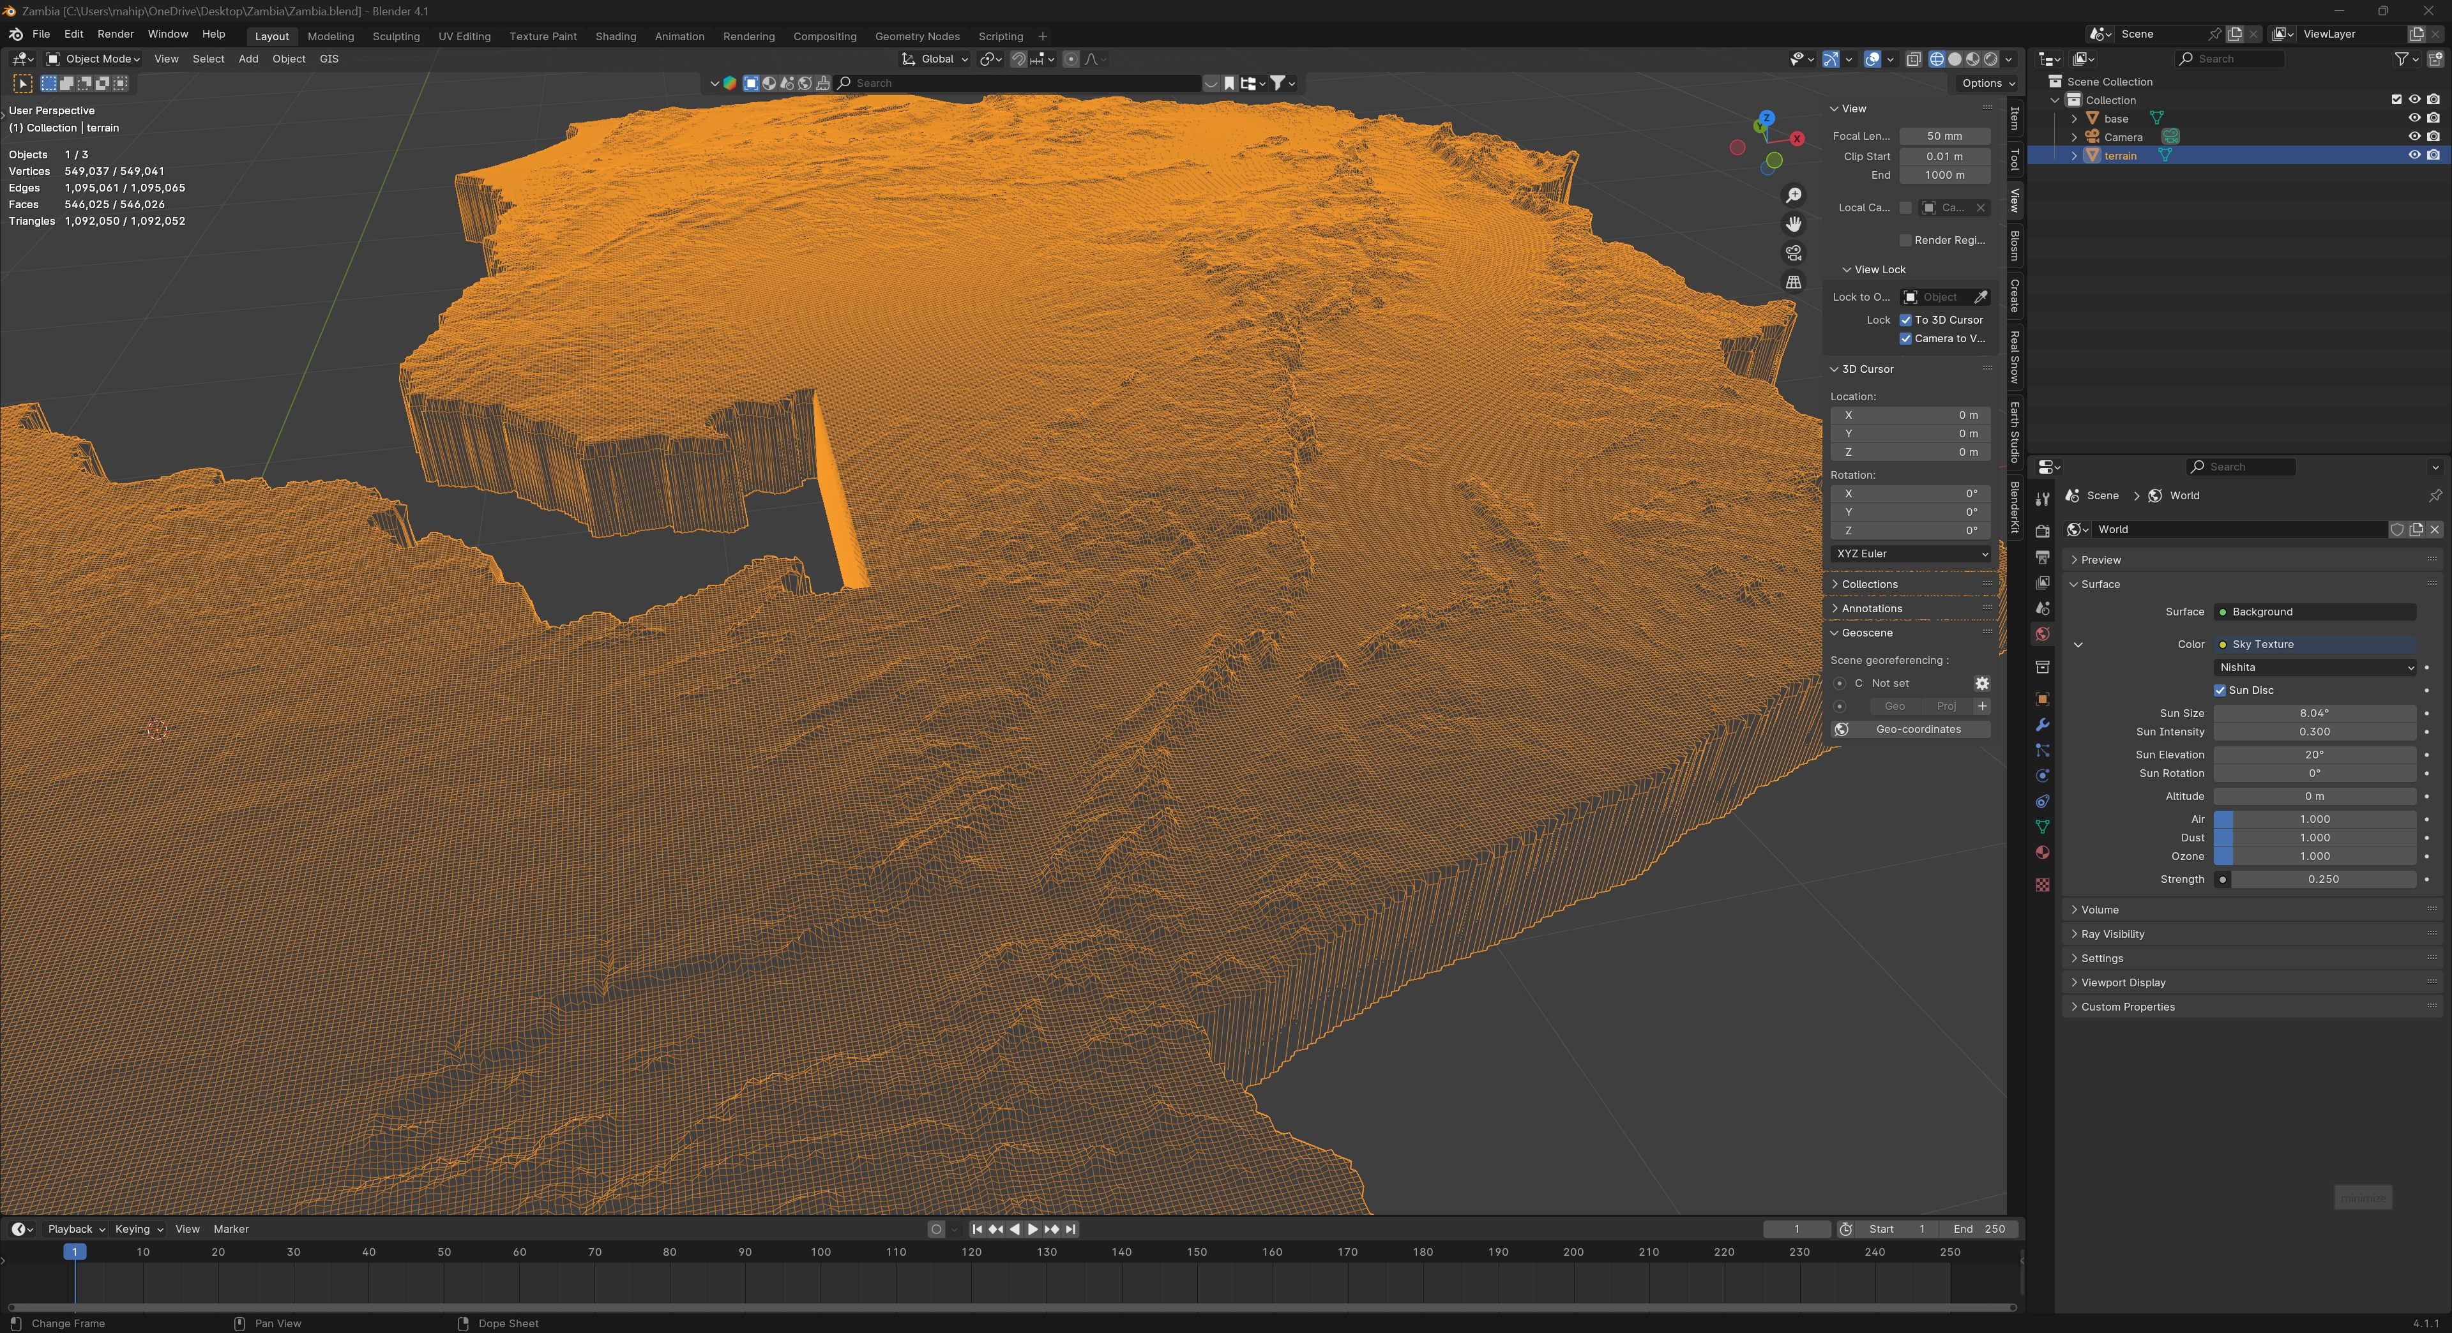Expand the Ray Visibility panel
2452x1333 pixels.
click(2112, 933)
